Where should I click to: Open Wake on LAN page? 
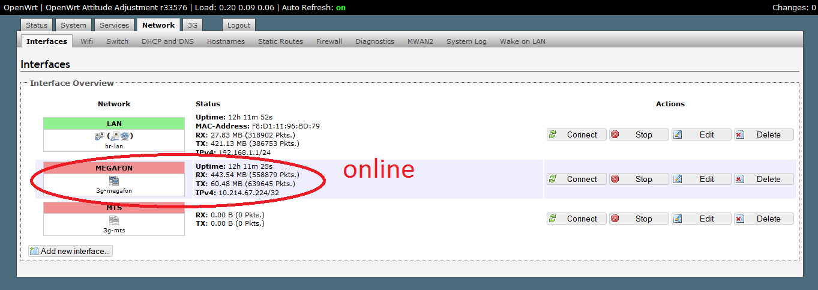[x=522, y=41]
